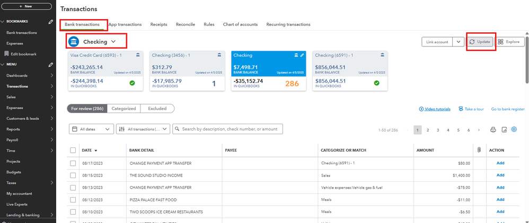Tick the checkbox for PIZZA PALACE row
This screenshot has width=529, height=223.
point(73,200)
